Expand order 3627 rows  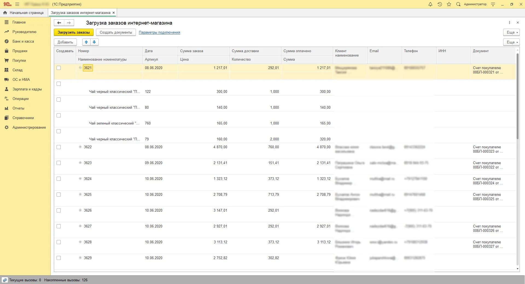[80, 226]
